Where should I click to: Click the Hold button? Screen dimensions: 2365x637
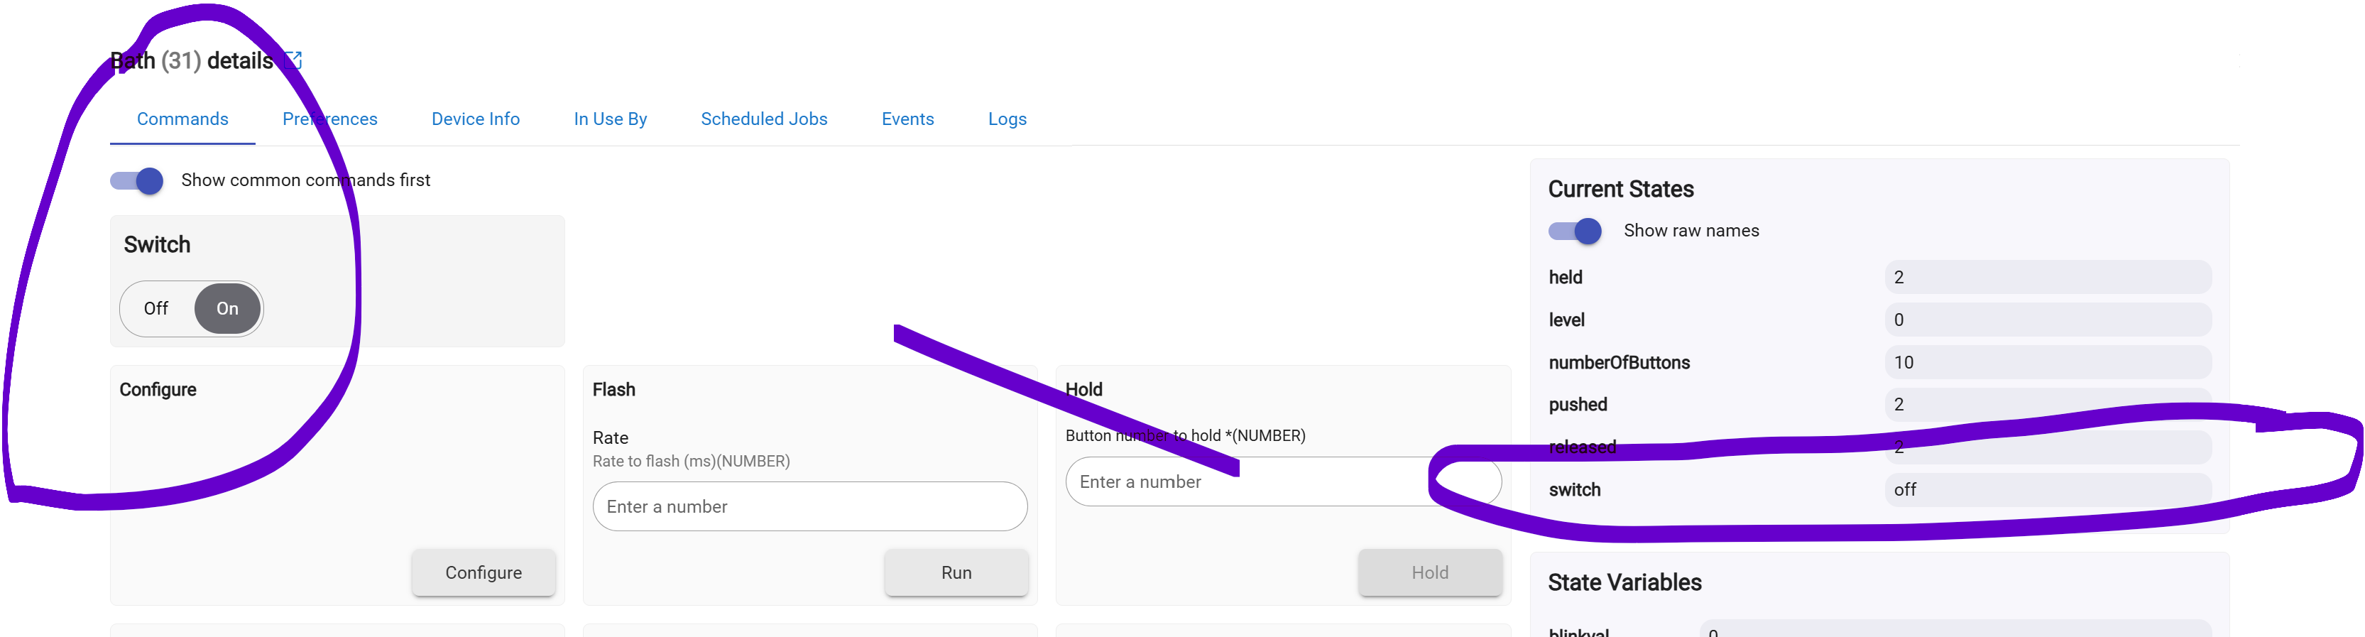pos(1431,573)
